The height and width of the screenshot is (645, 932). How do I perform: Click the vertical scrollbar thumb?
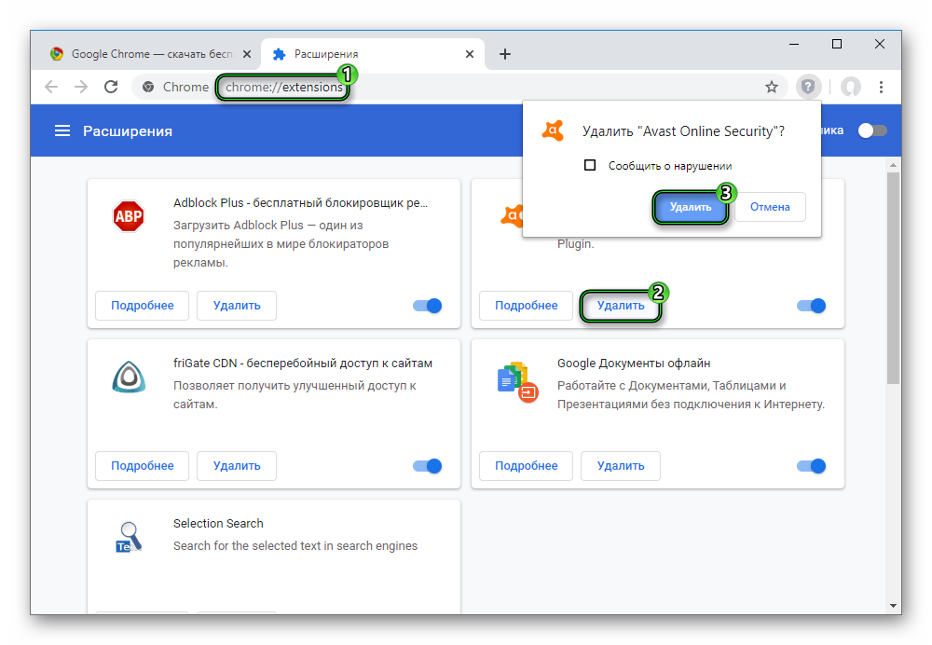coord(893,278)
